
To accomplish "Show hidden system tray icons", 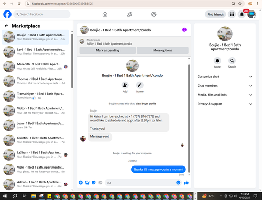I will (x=221, y=196).
